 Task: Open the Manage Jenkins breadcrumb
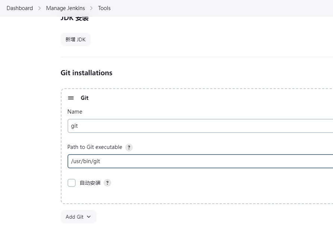pyautogui.click(x=65, y=8)
